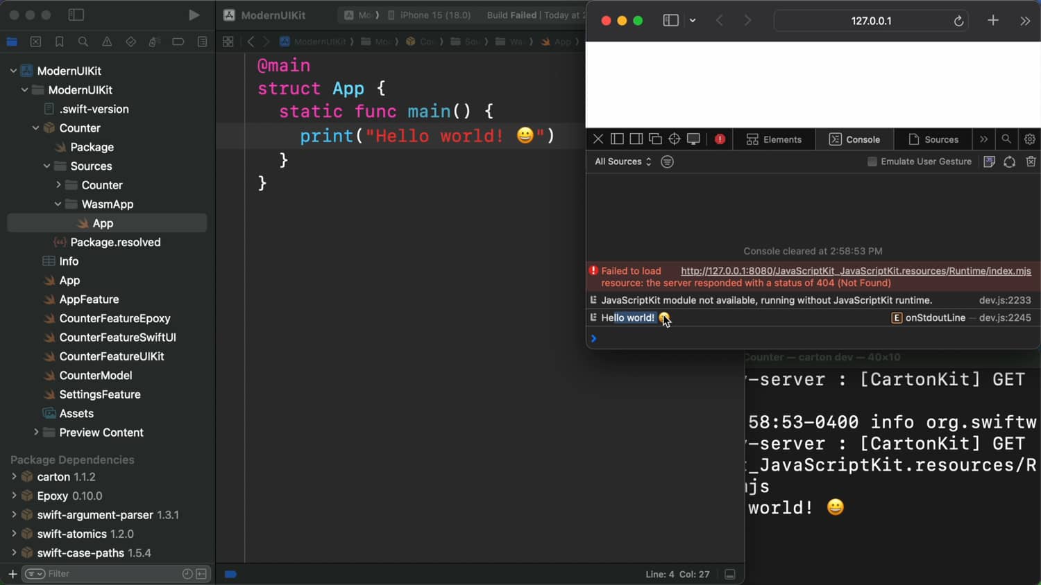Switch to the Elements tab
The image size is (1041, 585).
point(774,139)
